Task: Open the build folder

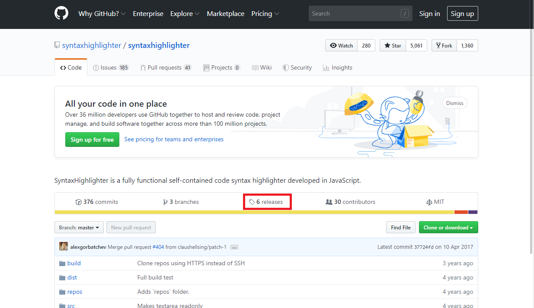Action: (74, 263)
